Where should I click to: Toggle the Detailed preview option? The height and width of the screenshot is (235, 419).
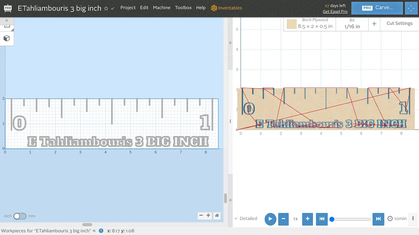246,219
